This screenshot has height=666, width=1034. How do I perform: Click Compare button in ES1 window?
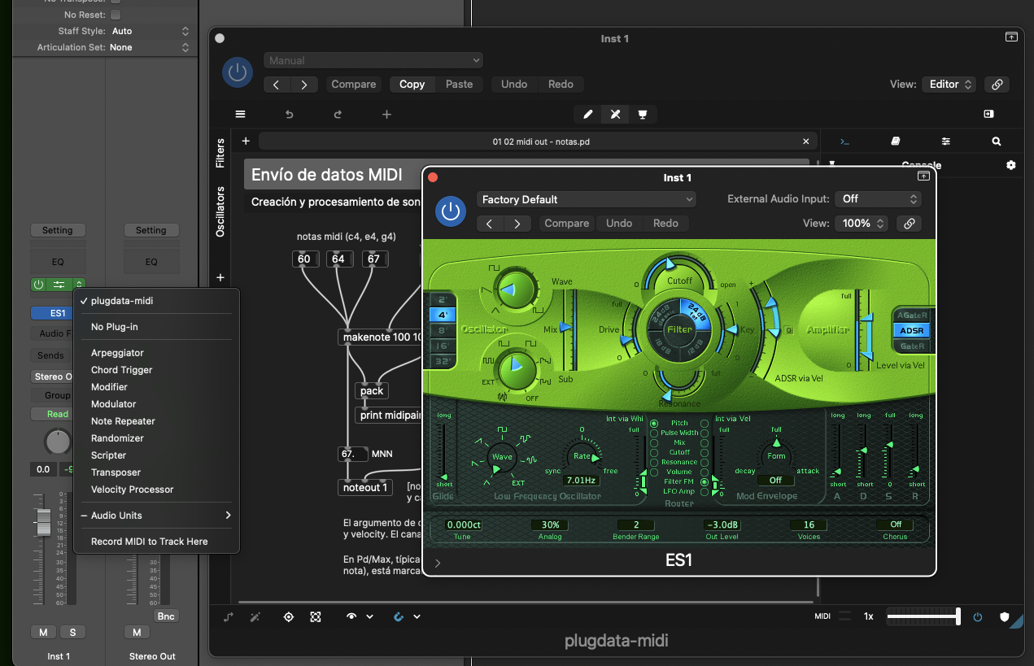566,223
